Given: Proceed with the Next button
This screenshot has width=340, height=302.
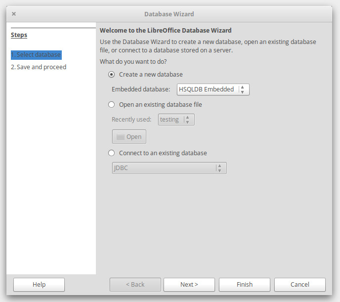Looking at the screenshot, I should (x=189, y=284).
